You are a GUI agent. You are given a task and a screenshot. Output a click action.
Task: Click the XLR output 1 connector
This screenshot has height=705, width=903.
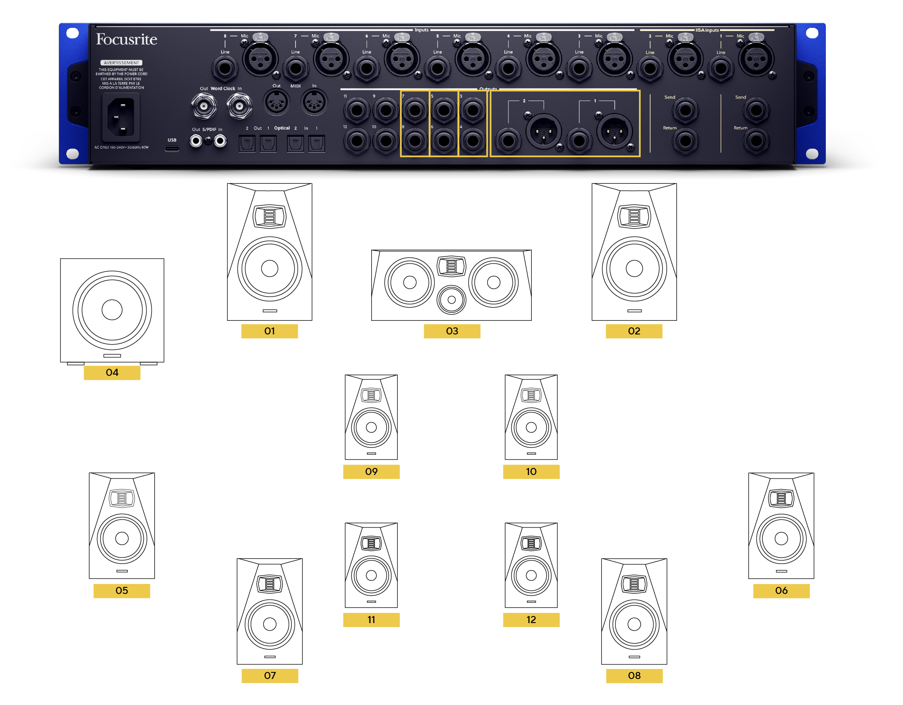615,131
